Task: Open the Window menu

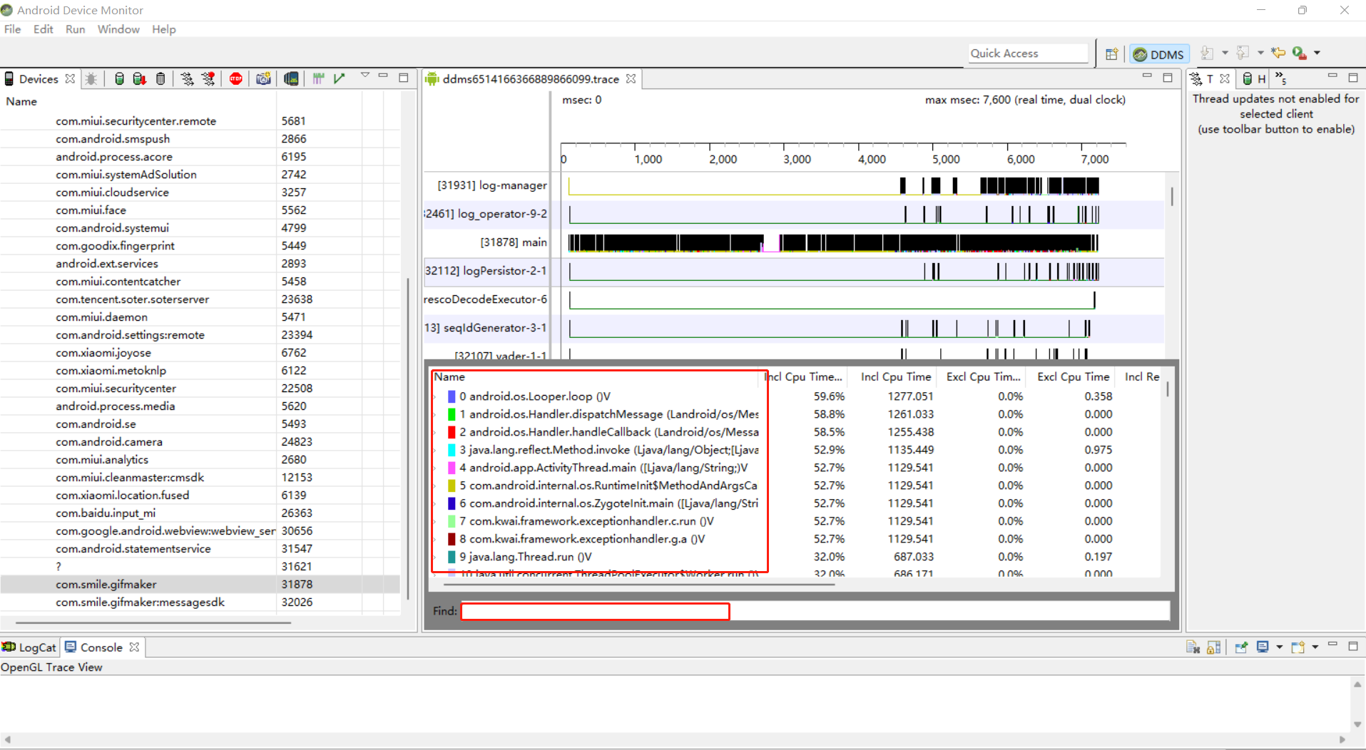Action: [x=118, y=29]
